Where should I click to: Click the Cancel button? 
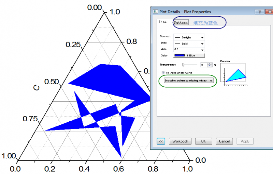224,141
